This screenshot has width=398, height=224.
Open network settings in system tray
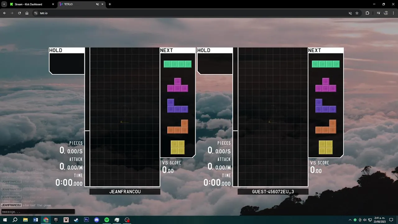click(x=370, y=220)
